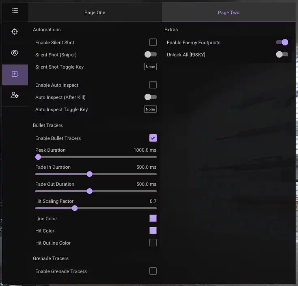Turn on Unlock All [RISKY] toggle

point(282,54)
